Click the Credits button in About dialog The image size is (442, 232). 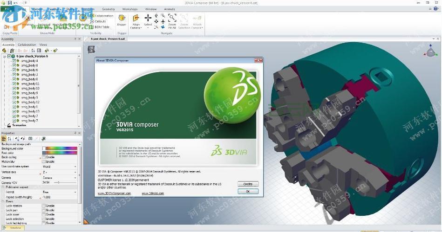tap(248, 184)
